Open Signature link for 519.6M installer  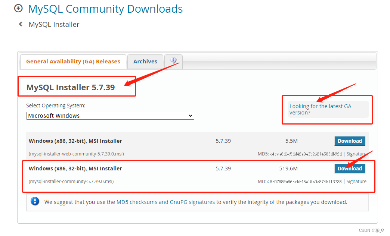356,182
